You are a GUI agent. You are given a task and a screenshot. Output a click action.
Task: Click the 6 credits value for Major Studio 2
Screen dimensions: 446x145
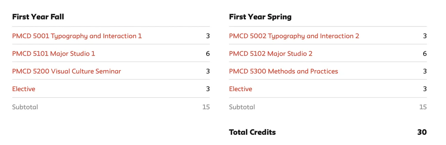point(424,54)
